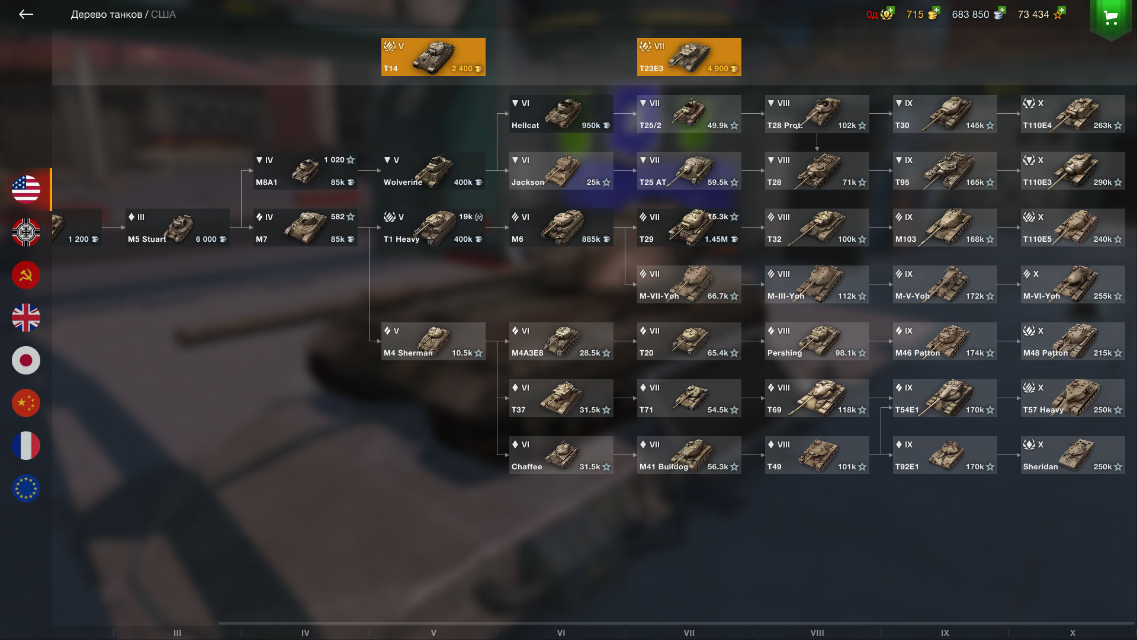Select the M4 Sherman tank node
The width and height of the screenshot is (1137, 640).
click(433, 341)
